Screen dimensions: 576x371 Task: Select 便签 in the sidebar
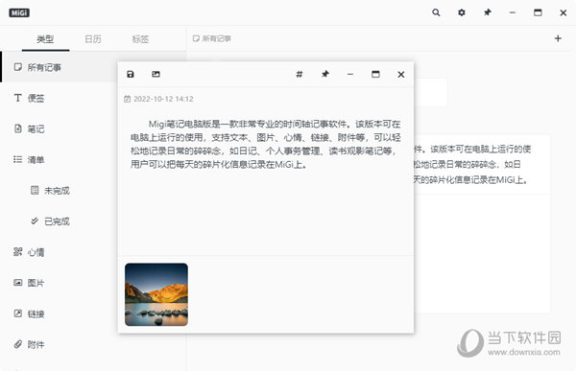point(59,98)
